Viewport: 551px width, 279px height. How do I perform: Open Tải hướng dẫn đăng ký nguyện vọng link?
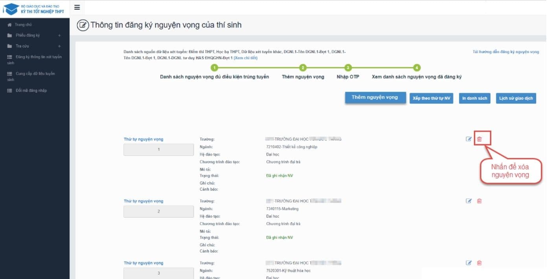pos(506,52)
